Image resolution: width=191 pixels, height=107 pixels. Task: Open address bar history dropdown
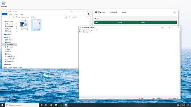(65, 17)
